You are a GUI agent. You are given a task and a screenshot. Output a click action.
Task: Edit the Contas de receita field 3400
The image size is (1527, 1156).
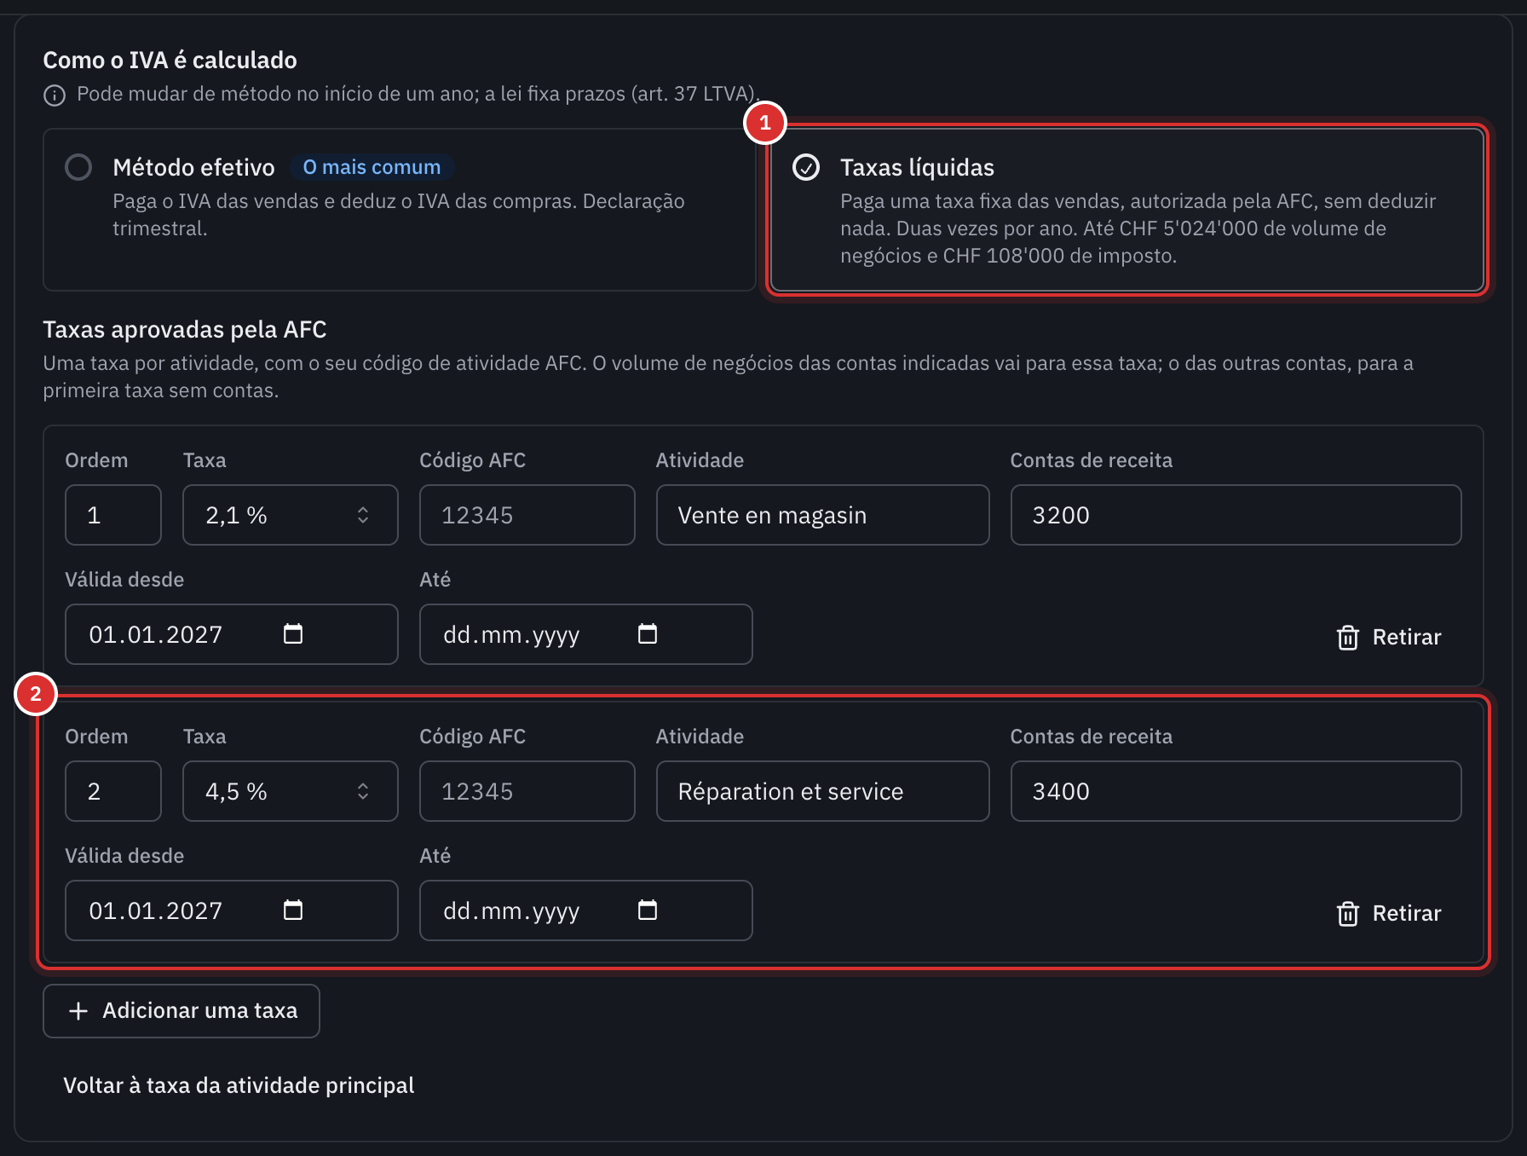[x=1236, y=791]
